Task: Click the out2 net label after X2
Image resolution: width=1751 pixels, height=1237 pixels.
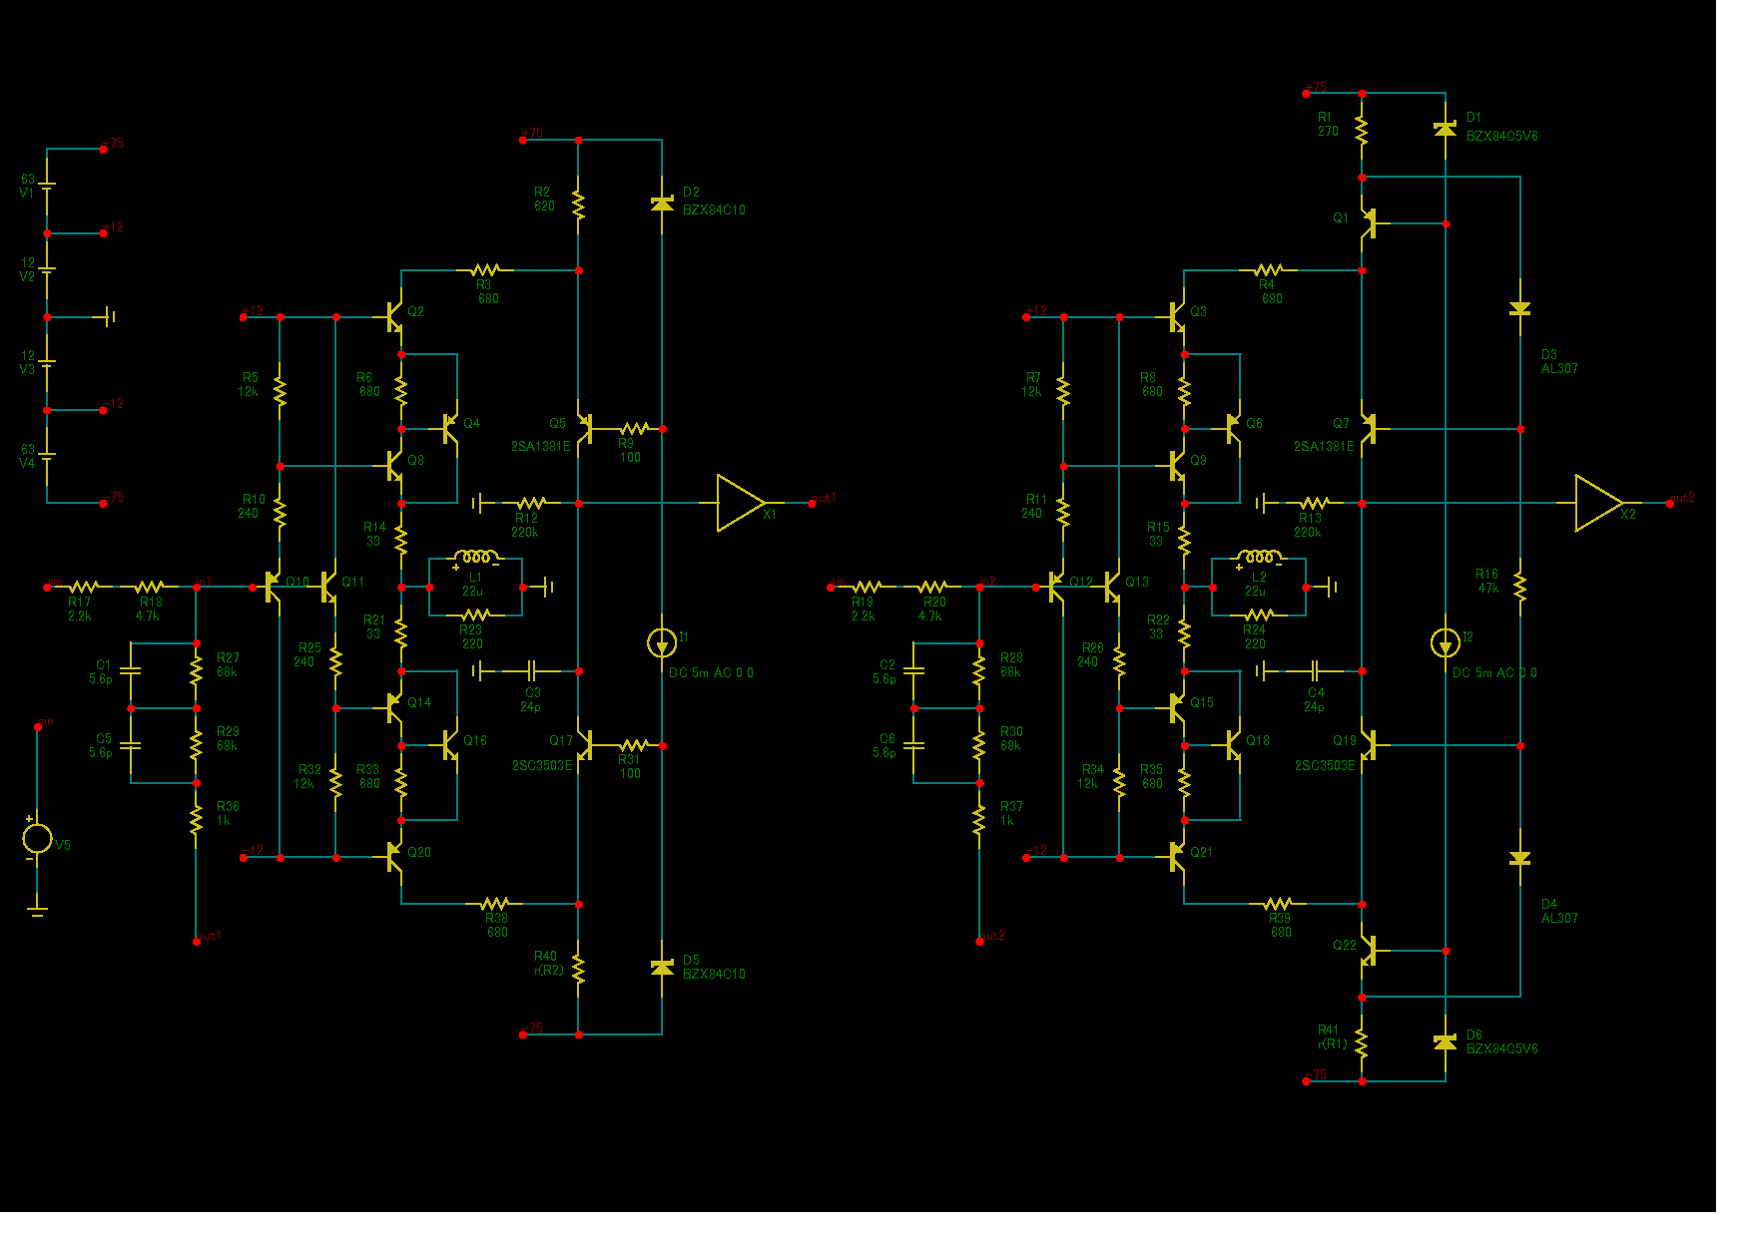Action: coord(1682,498)
